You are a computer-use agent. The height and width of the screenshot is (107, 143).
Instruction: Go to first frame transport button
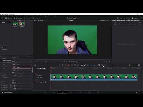[64, 62]
